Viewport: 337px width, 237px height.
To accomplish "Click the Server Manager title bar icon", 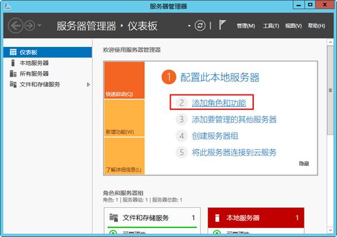I will click(8, 6).
